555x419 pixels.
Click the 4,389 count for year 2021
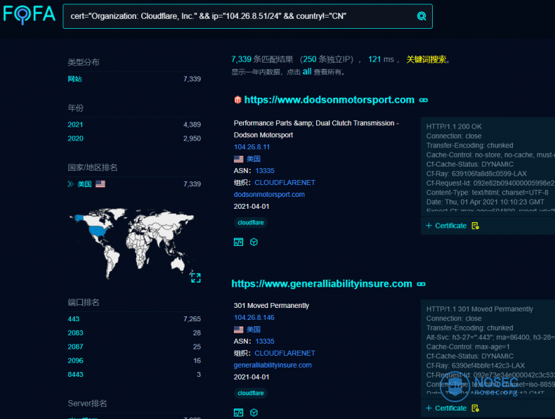pos(192,124)
